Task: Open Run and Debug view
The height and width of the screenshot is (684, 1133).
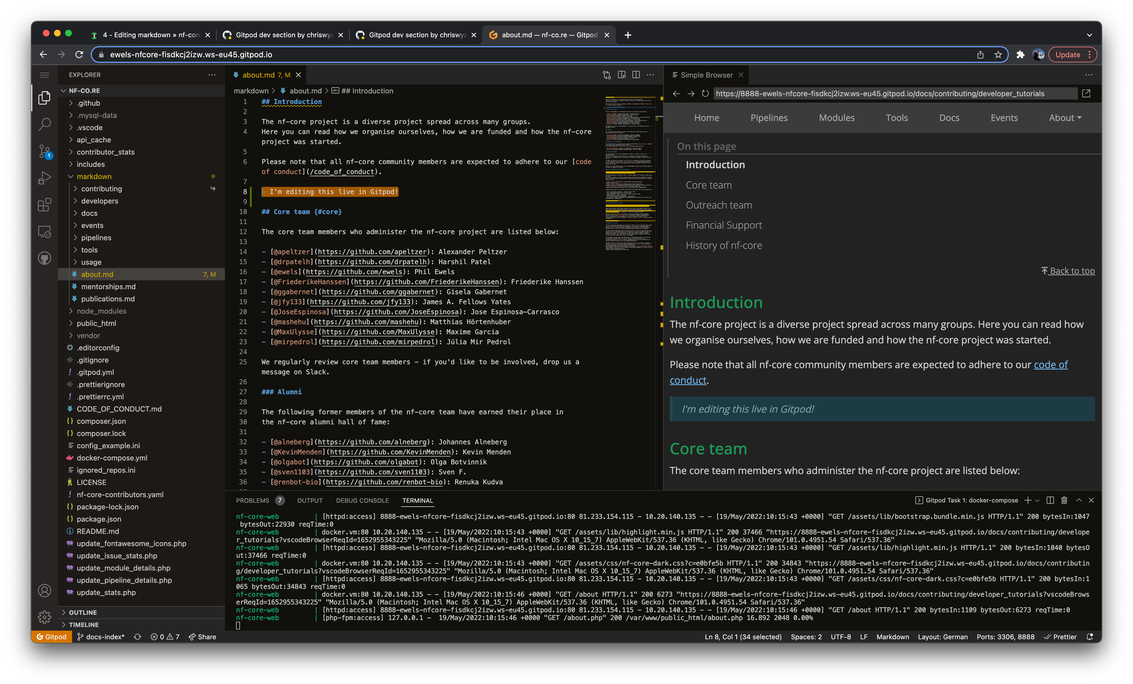Action: pyautogui.click(x=44, y=178)
